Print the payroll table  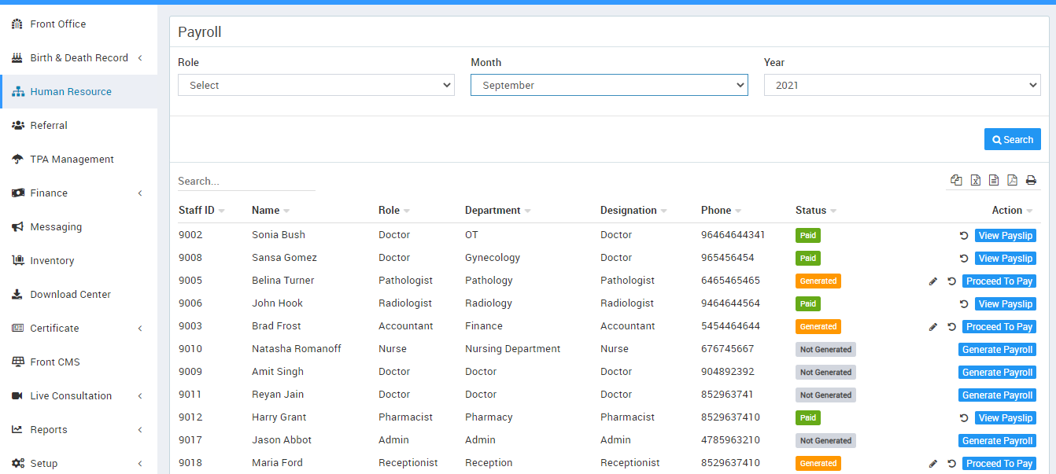(1031, 180)
